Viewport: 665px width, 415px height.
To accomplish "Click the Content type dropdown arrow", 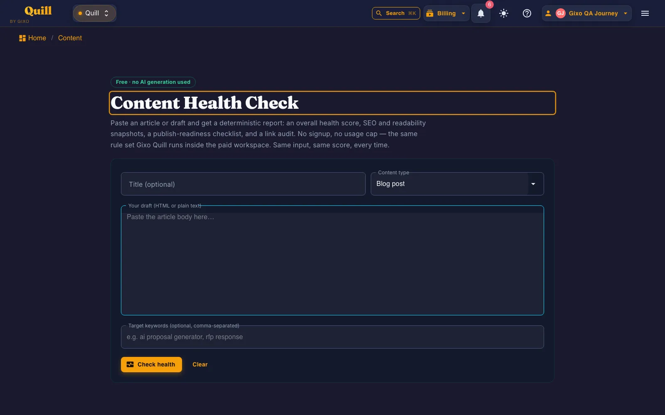I will [x=533, y=184].
